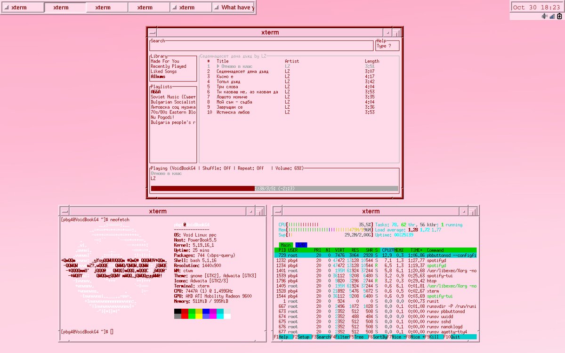Toggle F5 Tree view in htop

tap(359, 337)
